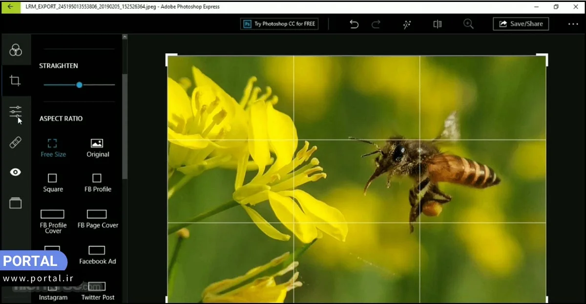
Task: Click the Redo arrow
Action: 376,24
